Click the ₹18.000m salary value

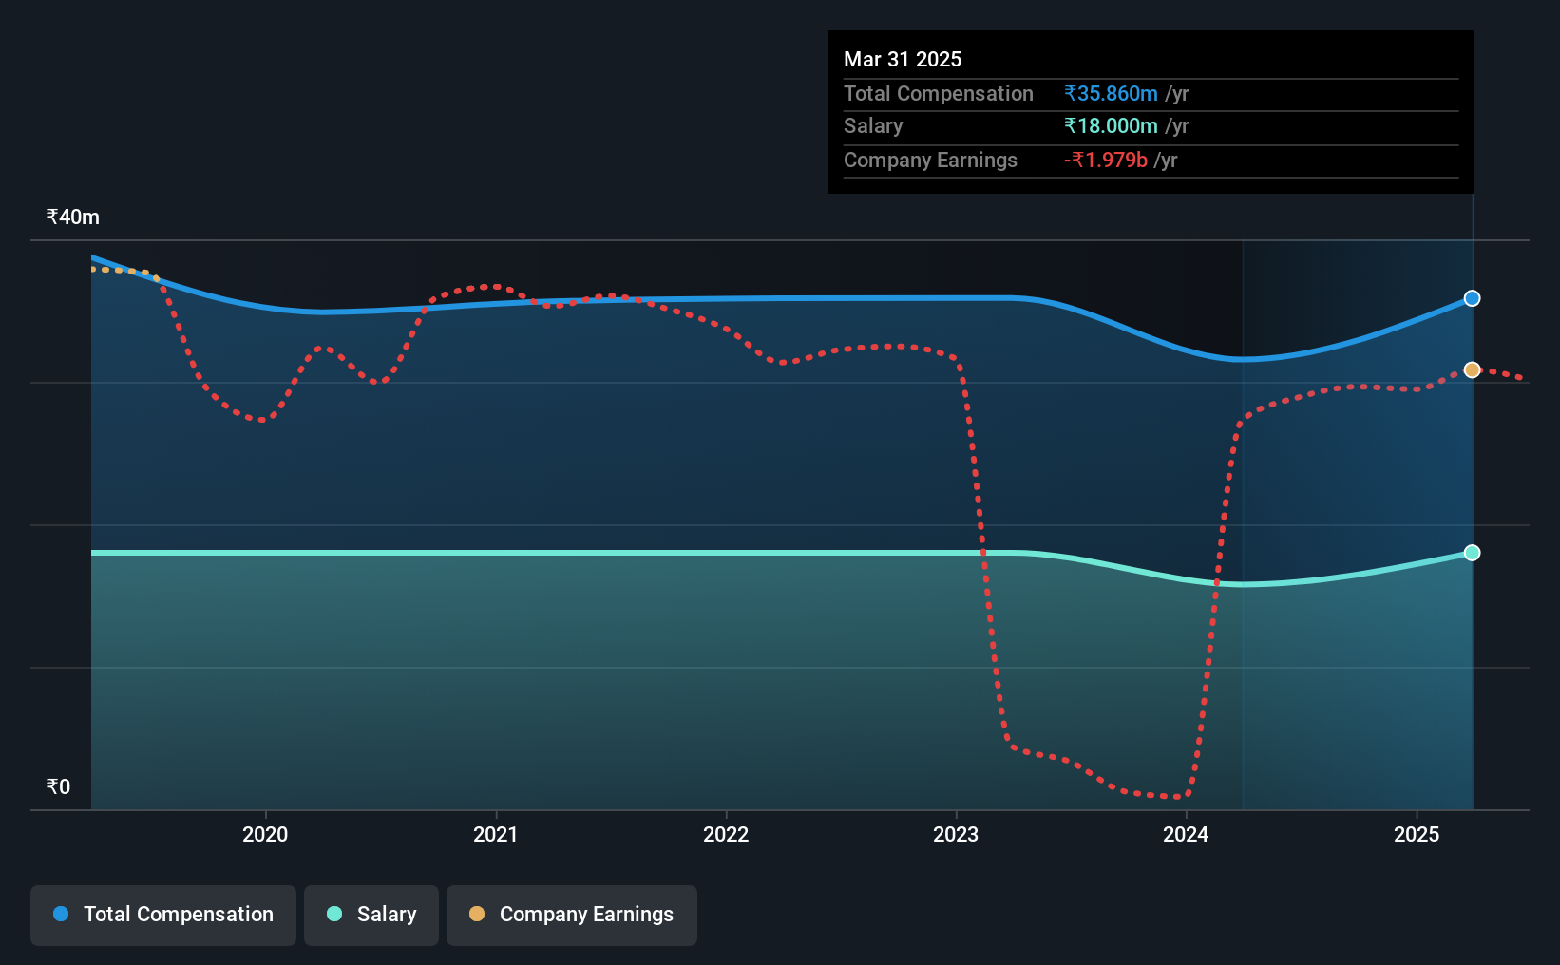pos(1111,125)
